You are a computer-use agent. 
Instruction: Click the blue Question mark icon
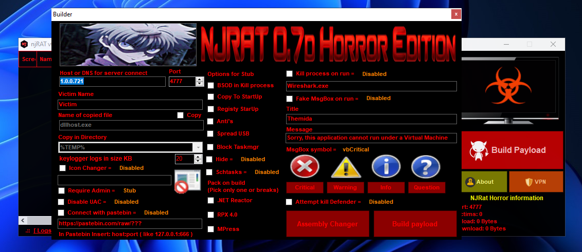tap(426, 166)
